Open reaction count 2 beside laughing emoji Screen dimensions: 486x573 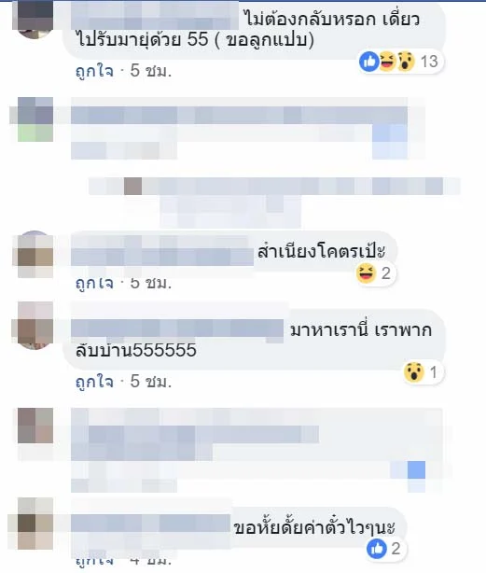pyautogui.click(x=386, y=273)
